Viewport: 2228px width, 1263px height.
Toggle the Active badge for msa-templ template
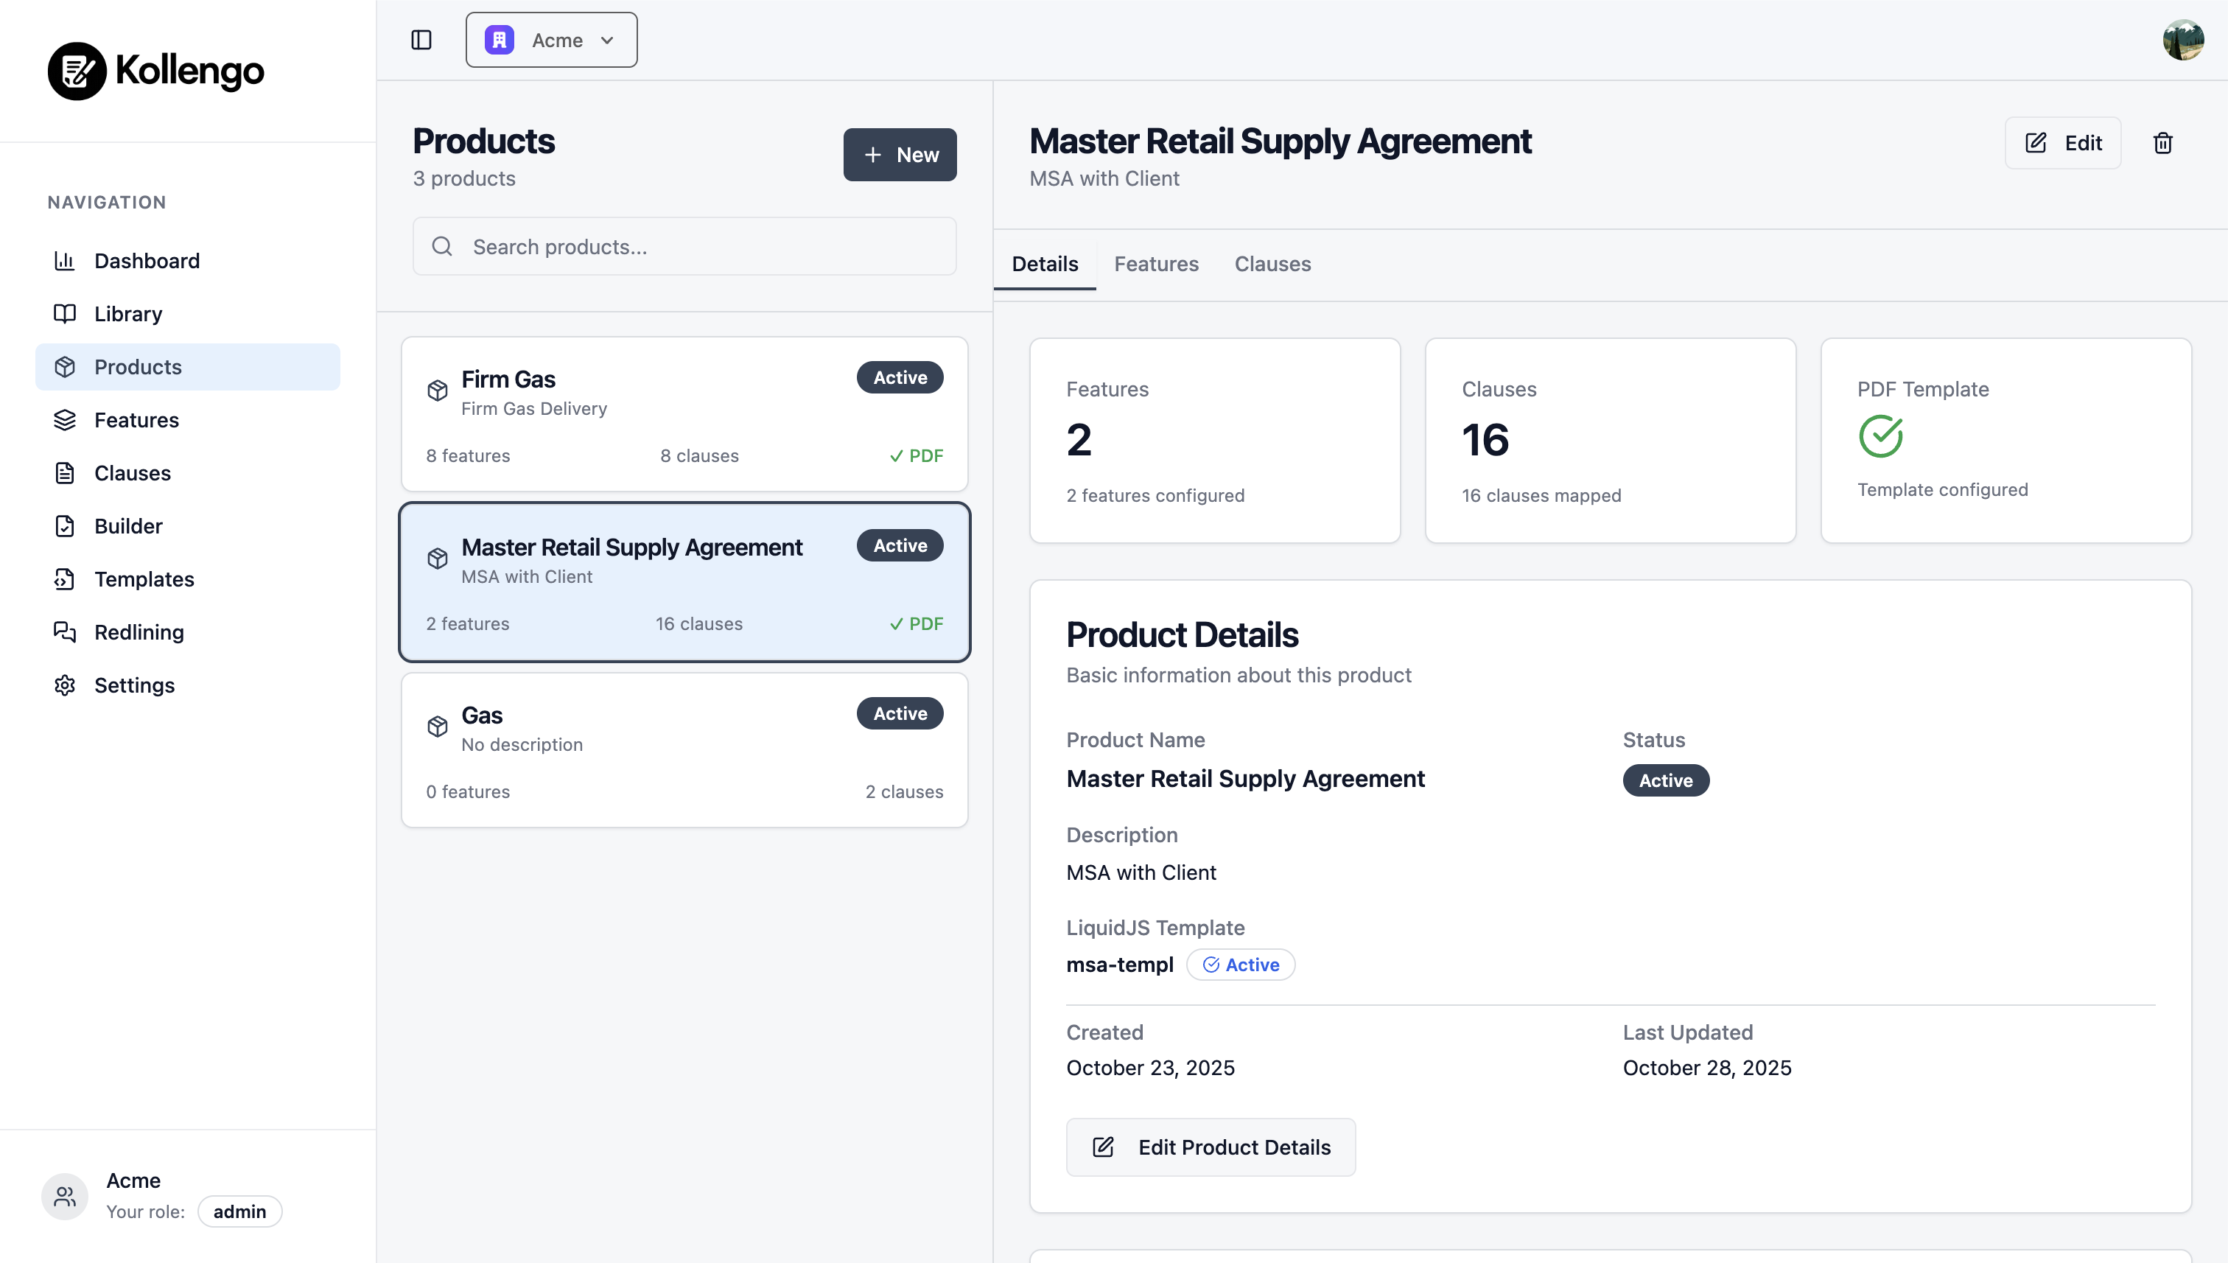click(x=1240, y=964)
